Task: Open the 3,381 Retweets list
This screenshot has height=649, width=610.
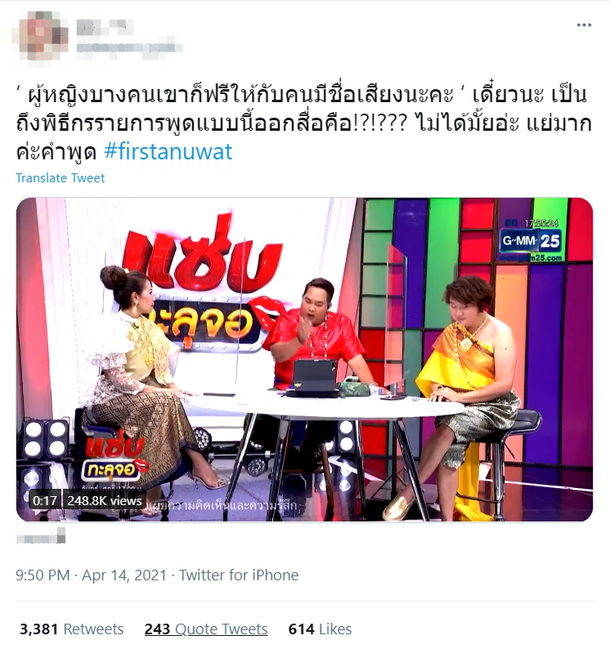Action: click(x=72, y=629)
